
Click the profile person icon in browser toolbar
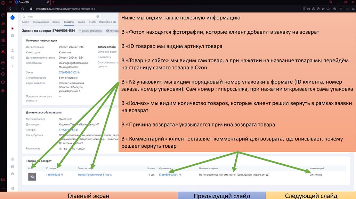[x=341, y=9]
